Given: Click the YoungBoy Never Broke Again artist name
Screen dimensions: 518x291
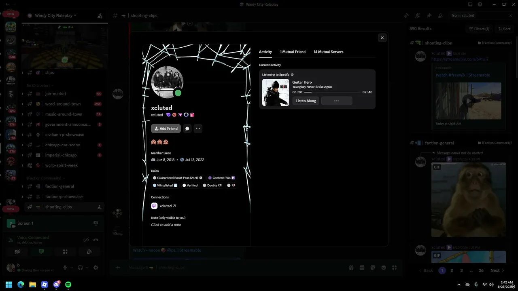Looking at the screenshot, I should pos(312,87).
